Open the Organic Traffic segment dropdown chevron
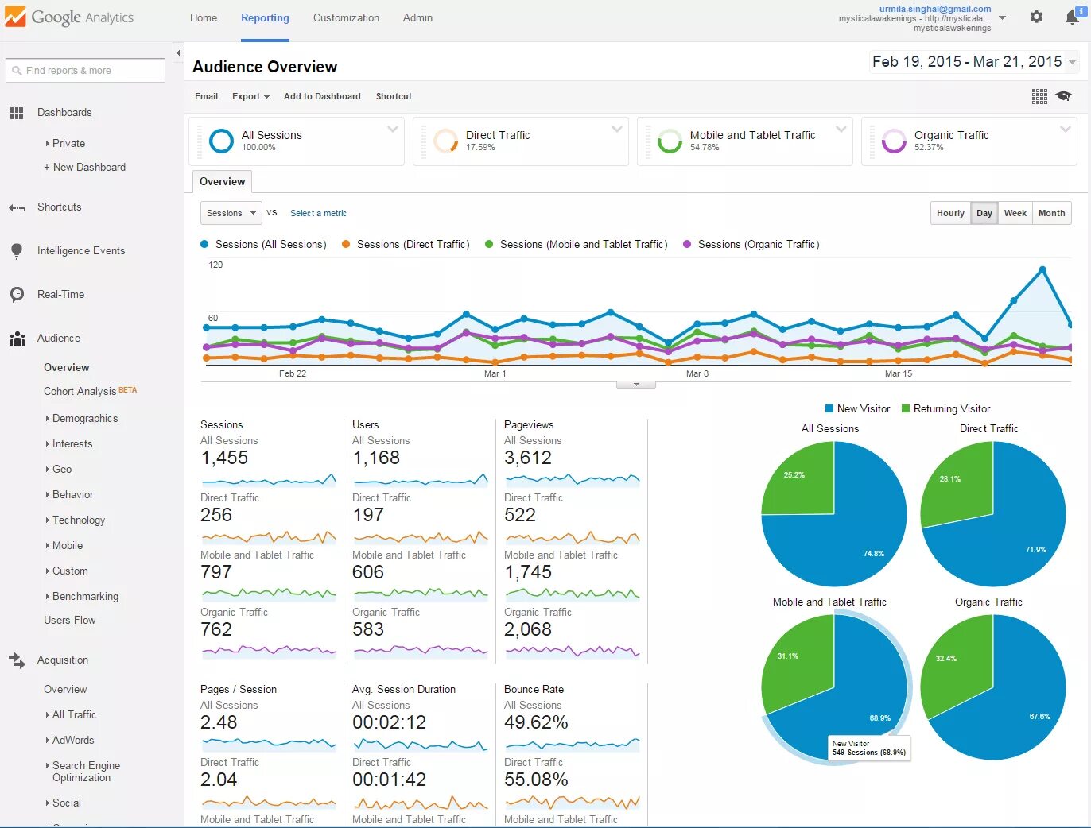The width and height of the screenshot is (1091, 828). (x=1065, y=129)
